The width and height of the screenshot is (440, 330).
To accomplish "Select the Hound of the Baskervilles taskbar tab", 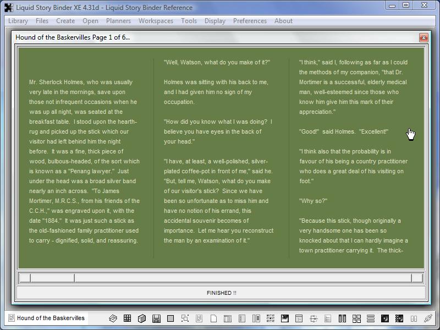I will tap(46, 318).
